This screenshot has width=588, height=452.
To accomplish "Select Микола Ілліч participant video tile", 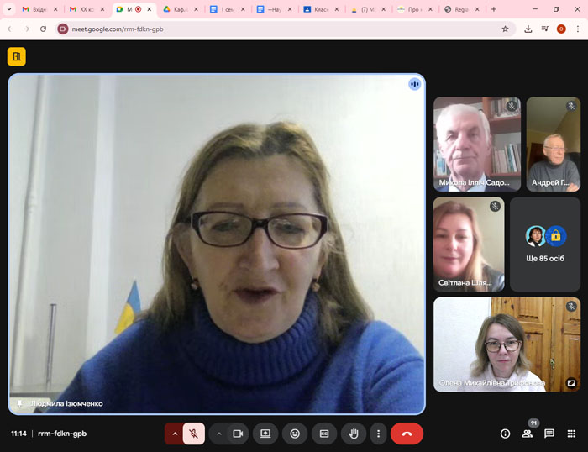I will tap(476, 144).
